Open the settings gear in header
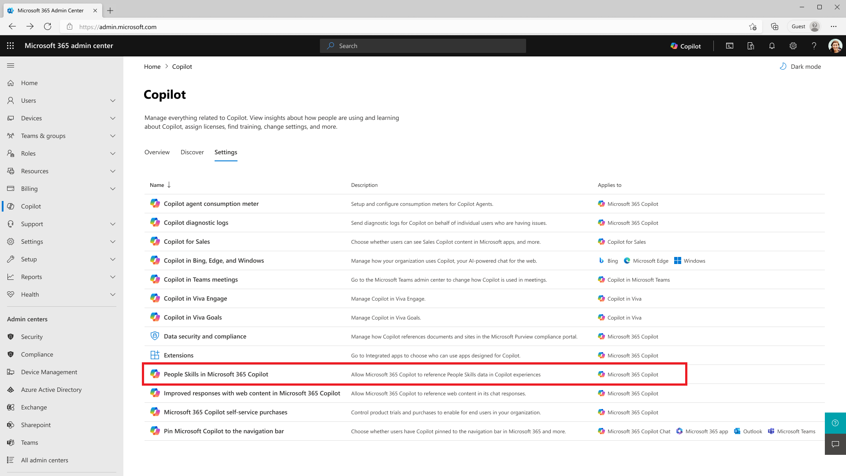This screenshot has width=846, height=476. (793, 46)
